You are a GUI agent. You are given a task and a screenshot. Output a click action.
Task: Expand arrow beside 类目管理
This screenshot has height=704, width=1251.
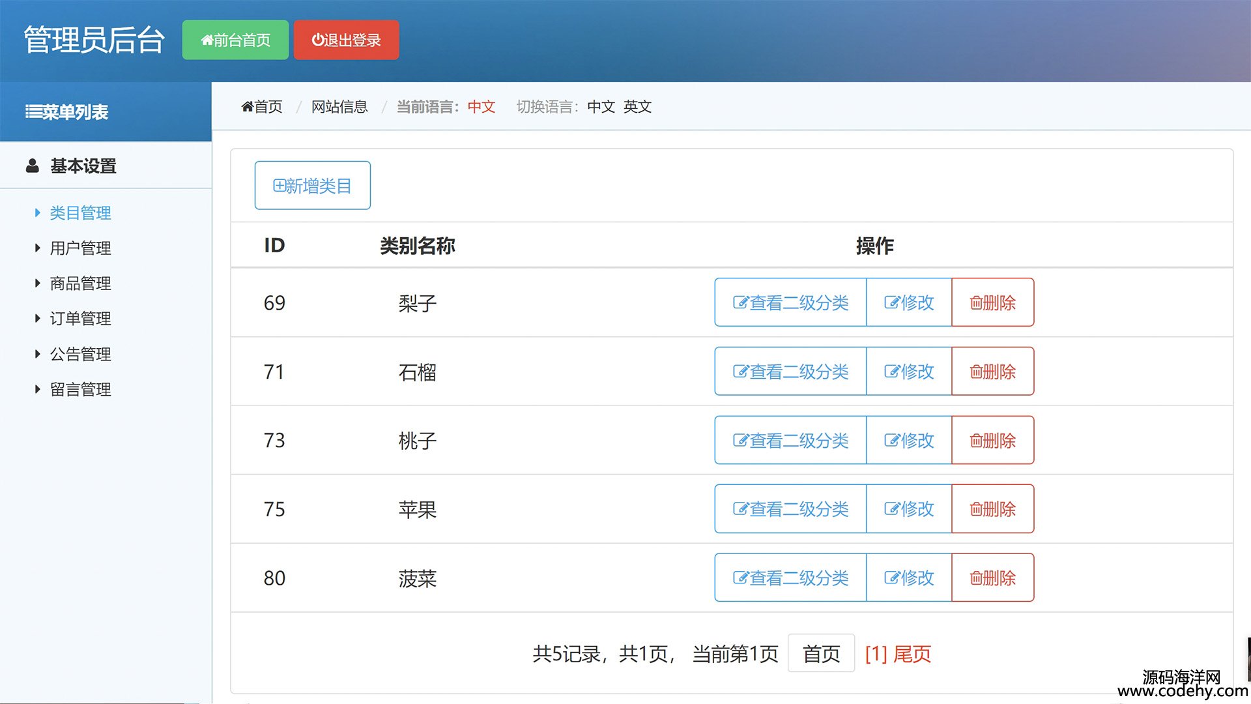37,213
